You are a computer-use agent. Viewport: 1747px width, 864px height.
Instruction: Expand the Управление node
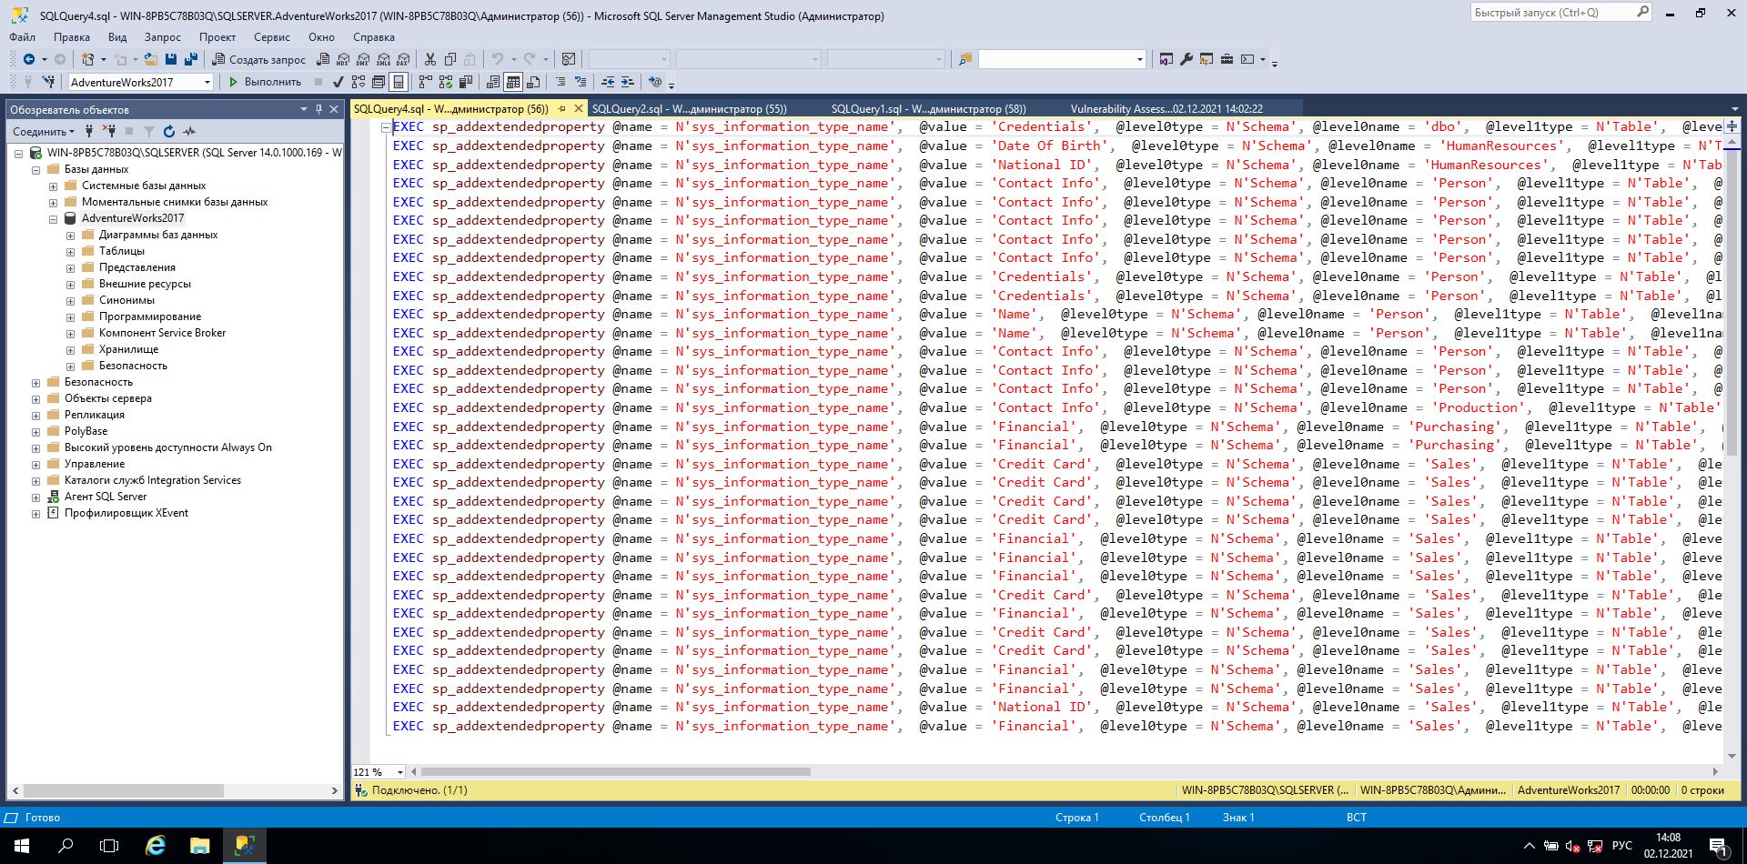pyautogui.click(x=35, y=465)
